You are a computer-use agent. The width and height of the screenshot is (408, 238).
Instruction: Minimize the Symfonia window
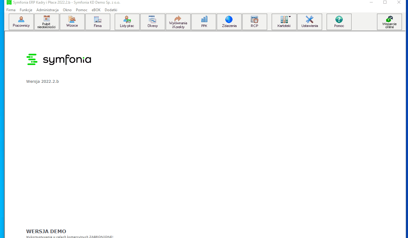(371, 2)
